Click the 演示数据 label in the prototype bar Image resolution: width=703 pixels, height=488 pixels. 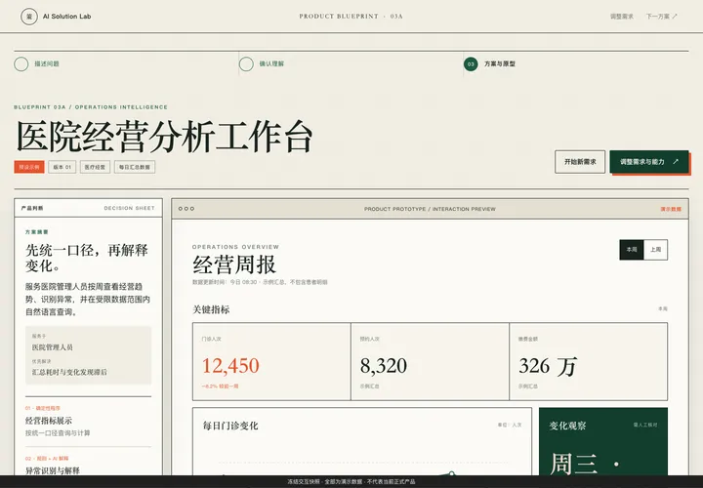(671, 209)
